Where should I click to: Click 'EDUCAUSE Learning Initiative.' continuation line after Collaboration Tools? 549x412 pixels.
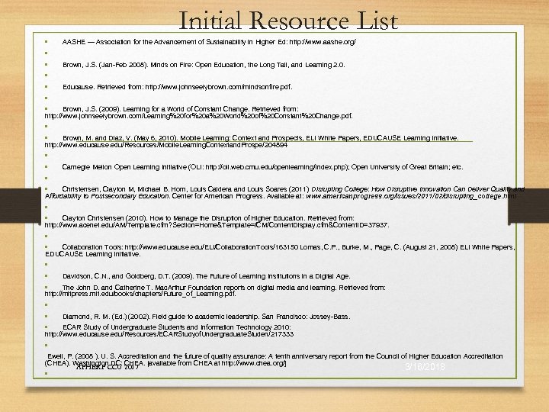93,254
